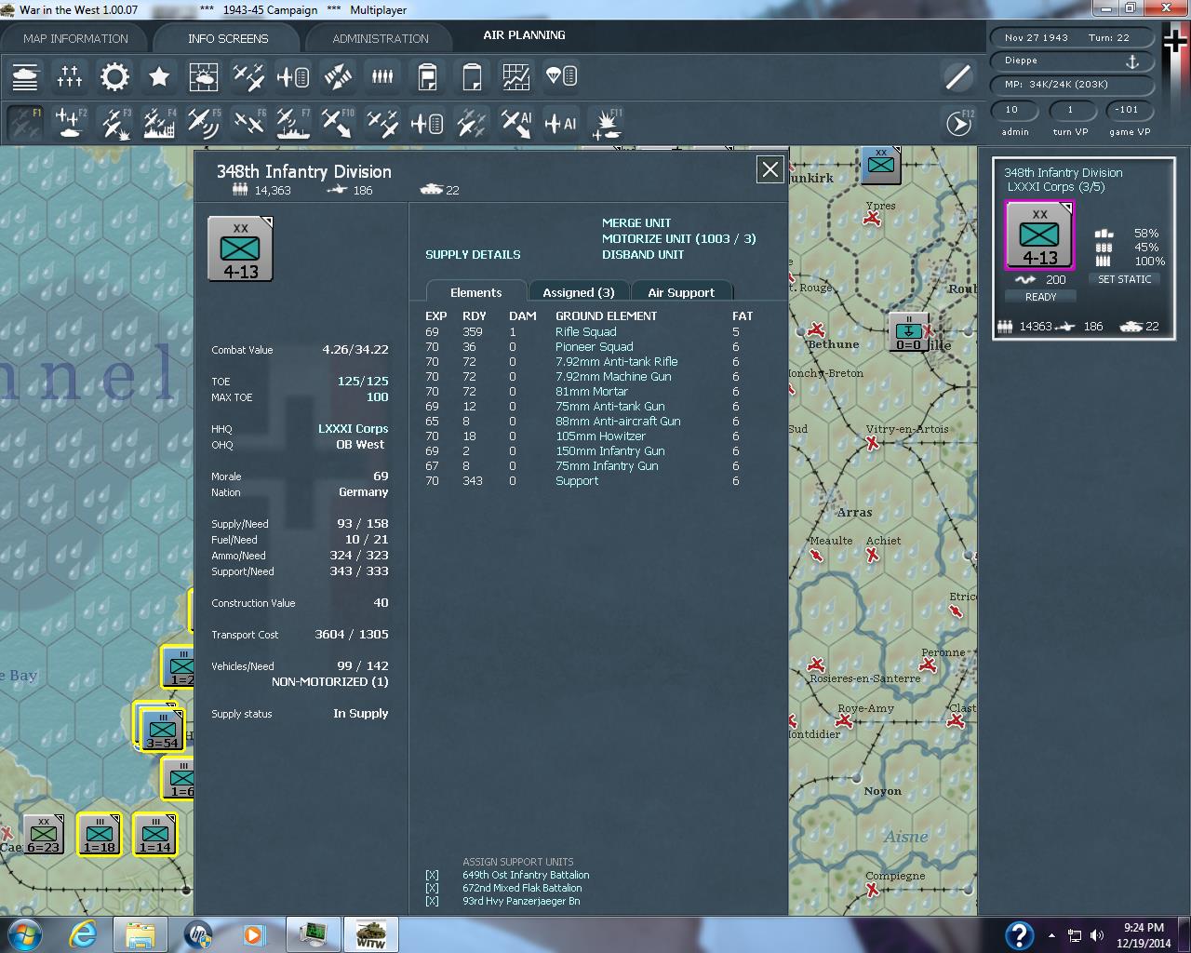The image size is (1191, 953).
Task: Open the victory star screen
Action: tap(159, 76)
